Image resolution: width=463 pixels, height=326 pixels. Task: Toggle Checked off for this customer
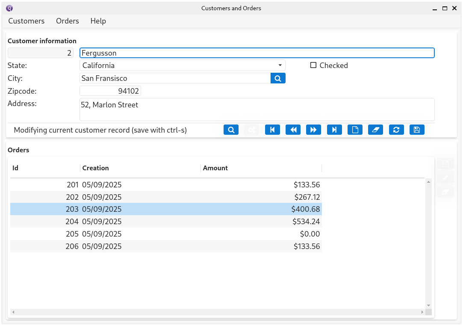pos(313,65)
